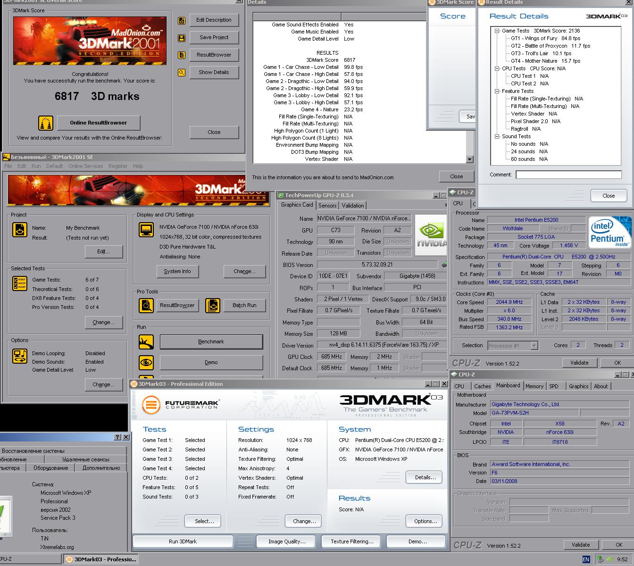Click the EN language indicator in the tray
The width and height of the screenshot is (634, 566).
[586, 559]
